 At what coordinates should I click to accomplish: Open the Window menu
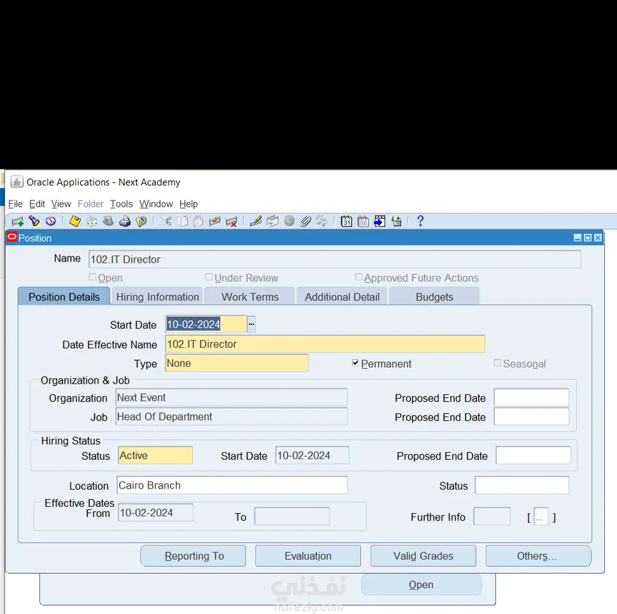click(156, 204)
